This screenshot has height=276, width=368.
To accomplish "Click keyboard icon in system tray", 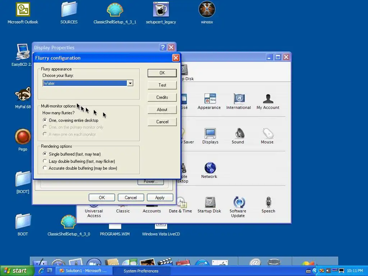I will (x=308, y=271).
